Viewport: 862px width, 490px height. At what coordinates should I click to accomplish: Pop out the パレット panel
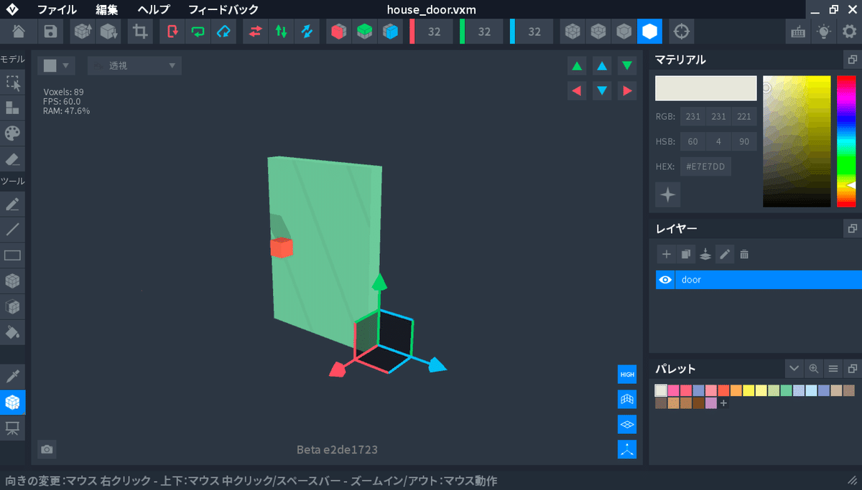pyautogui.click(x=852, y=369)
